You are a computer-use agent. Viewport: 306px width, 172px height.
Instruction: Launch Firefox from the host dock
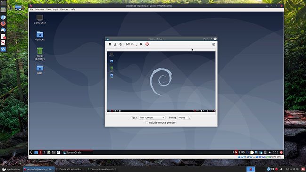(x=3, y=23)
